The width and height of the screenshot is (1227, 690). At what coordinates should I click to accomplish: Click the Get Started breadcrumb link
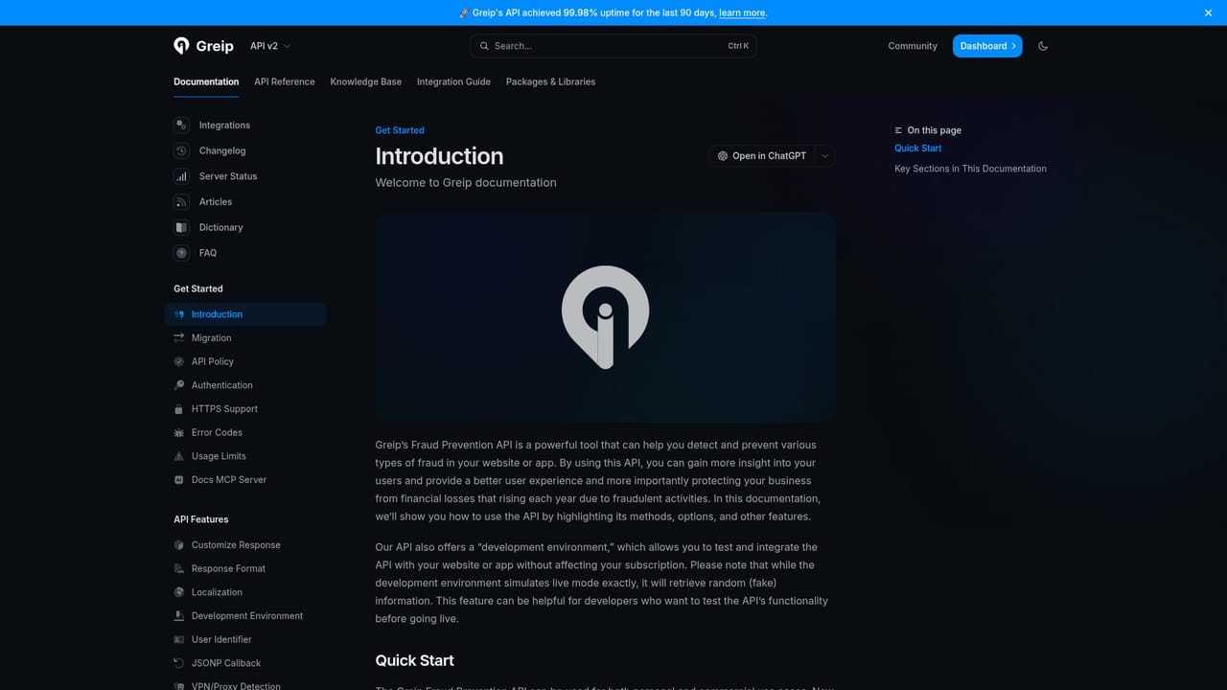tap(400, 130)
